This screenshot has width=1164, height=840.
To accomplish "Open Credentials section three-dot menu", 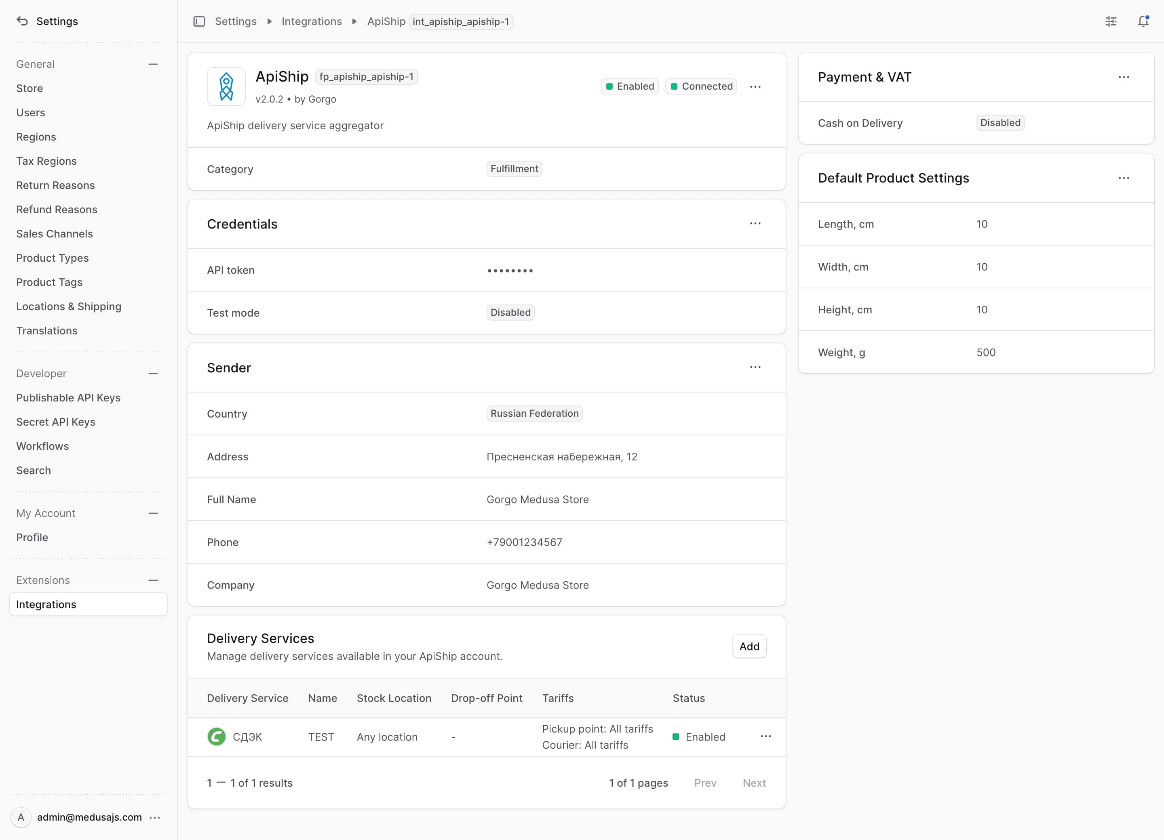I will coord(755,224).
